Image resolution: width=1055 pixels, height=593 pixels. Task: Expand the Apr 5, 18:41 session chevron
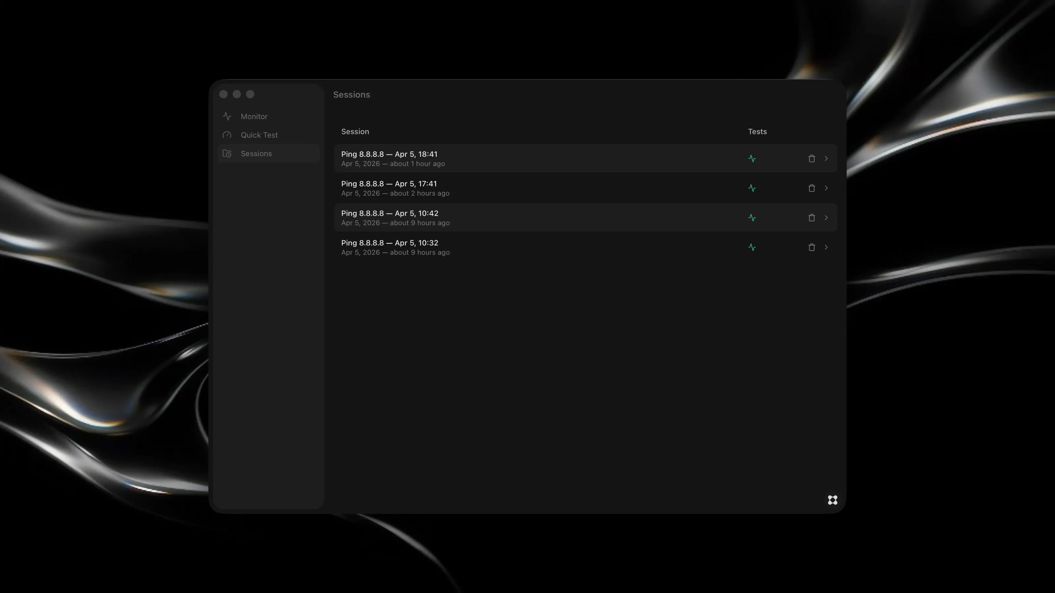(x=826, y=158)
